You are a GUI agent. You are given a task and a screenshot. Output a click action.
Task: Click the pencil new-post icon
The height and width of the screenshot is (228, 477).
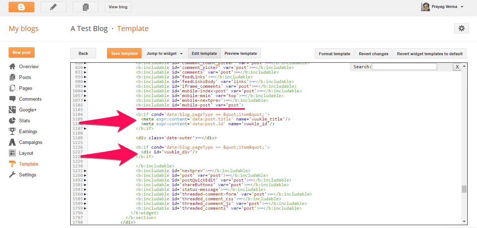point(53,7)
